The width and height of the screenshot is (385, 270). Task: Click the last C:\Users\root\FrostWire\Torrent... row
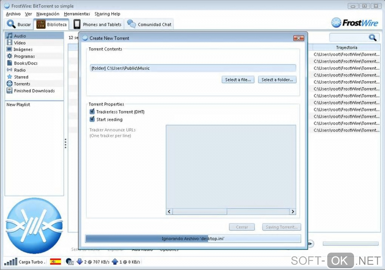click(x=346, y=130)
